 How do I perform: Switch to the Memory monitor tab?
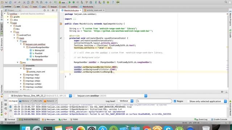[x=25, y=101]
